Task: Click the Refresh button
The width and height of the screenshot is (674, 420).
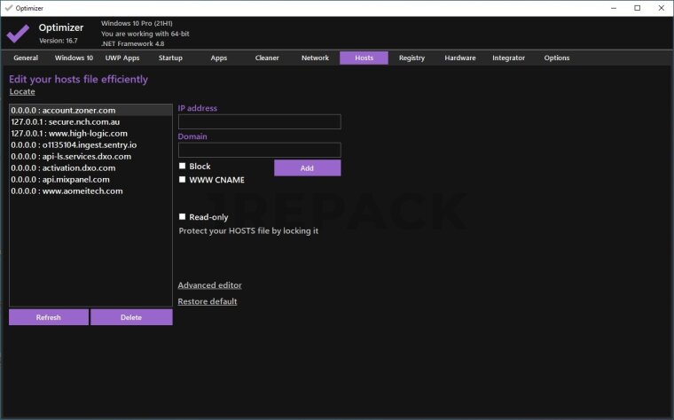Action: [x=49, y=317]
